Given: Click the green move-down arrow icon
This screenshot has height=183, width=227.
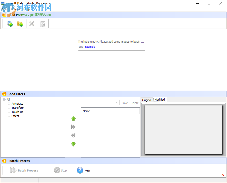Looking at the screenshot, I should coord(73,144).
